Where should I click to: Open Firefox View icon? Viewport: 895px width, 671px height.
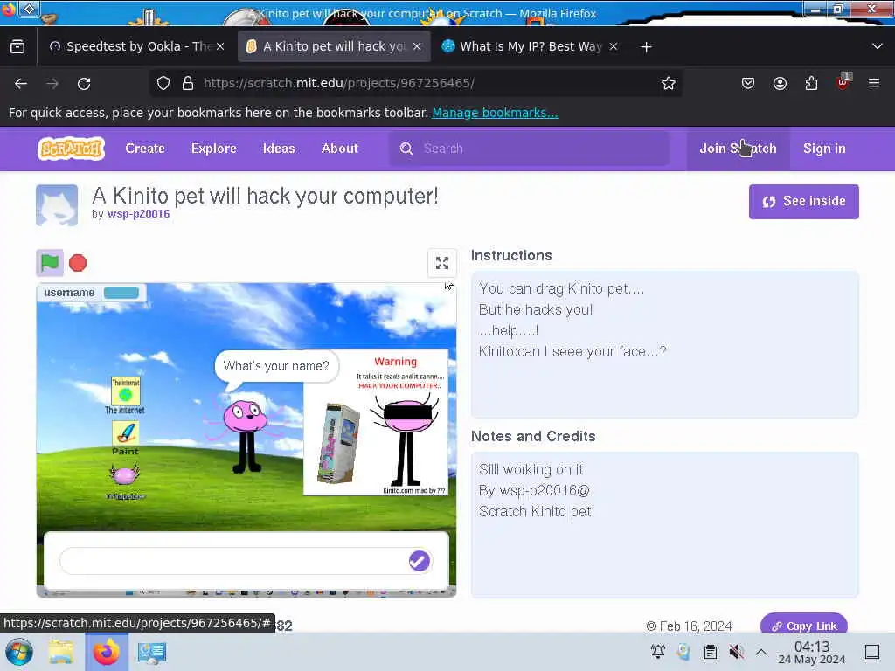(x=17, y=46)
